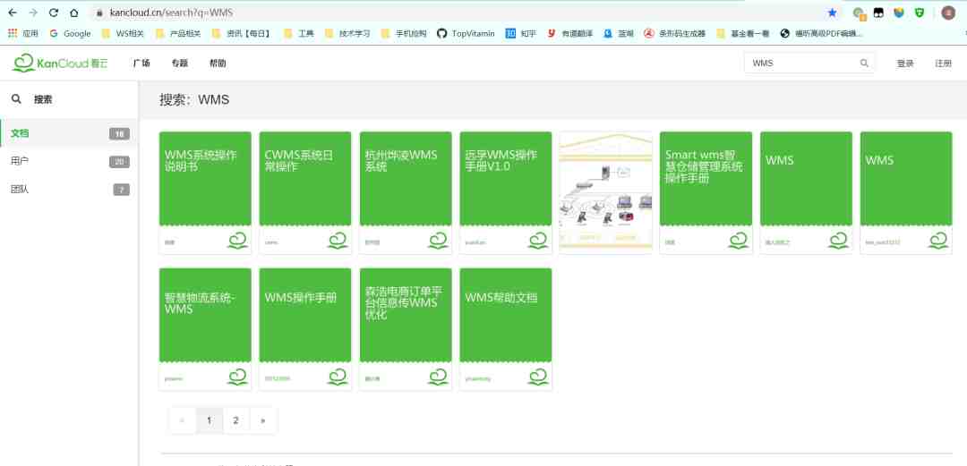
Task: Open the TopVitamin GitHub bookmark
Action: (x=466, y=33)
